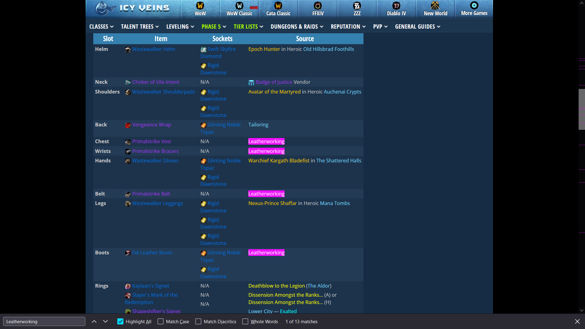
Task: Open the WoW game tab
Action: 200,9
